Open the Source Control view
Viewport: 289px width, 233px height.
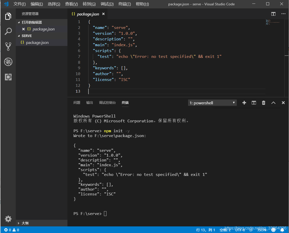point(8,46)
